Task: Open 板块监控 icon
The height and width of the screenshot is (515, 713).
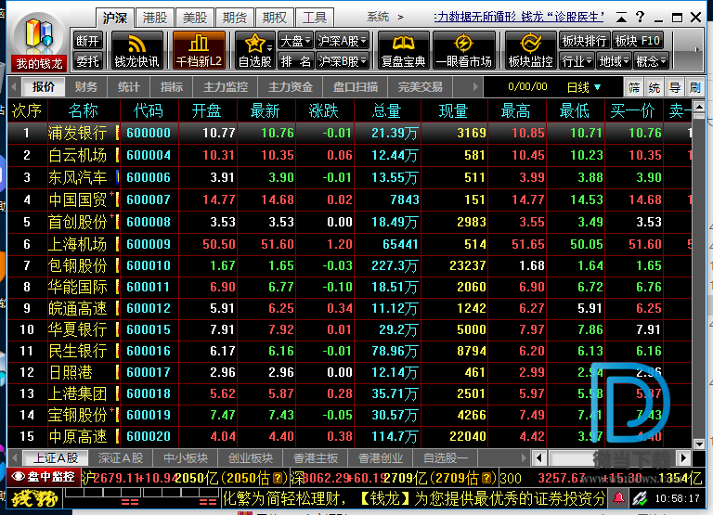Action: [530, 50]
